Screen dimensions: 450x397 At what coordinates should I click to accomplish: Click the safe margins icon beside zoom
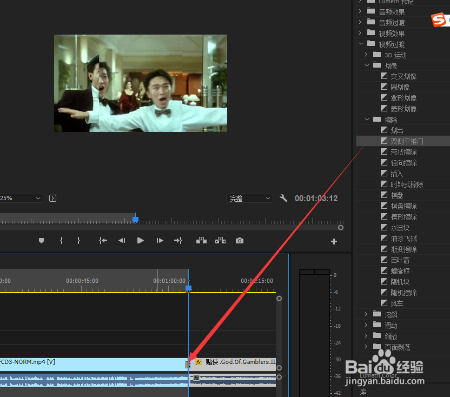[x=53, y=198]
